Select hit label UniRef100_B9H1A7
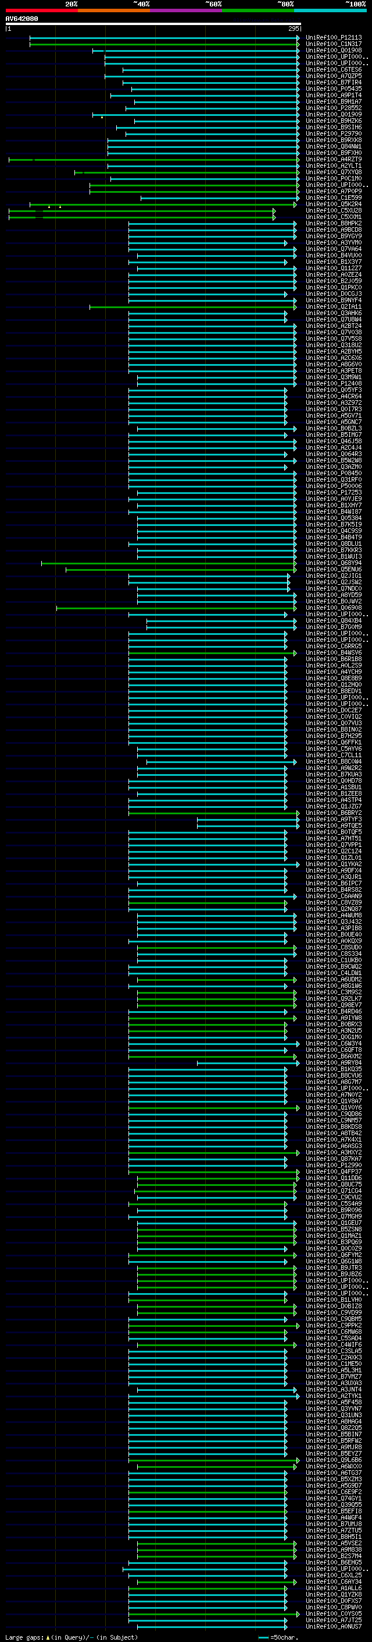The height and width of the screenshot is (1642, 372). pos(334,102)
